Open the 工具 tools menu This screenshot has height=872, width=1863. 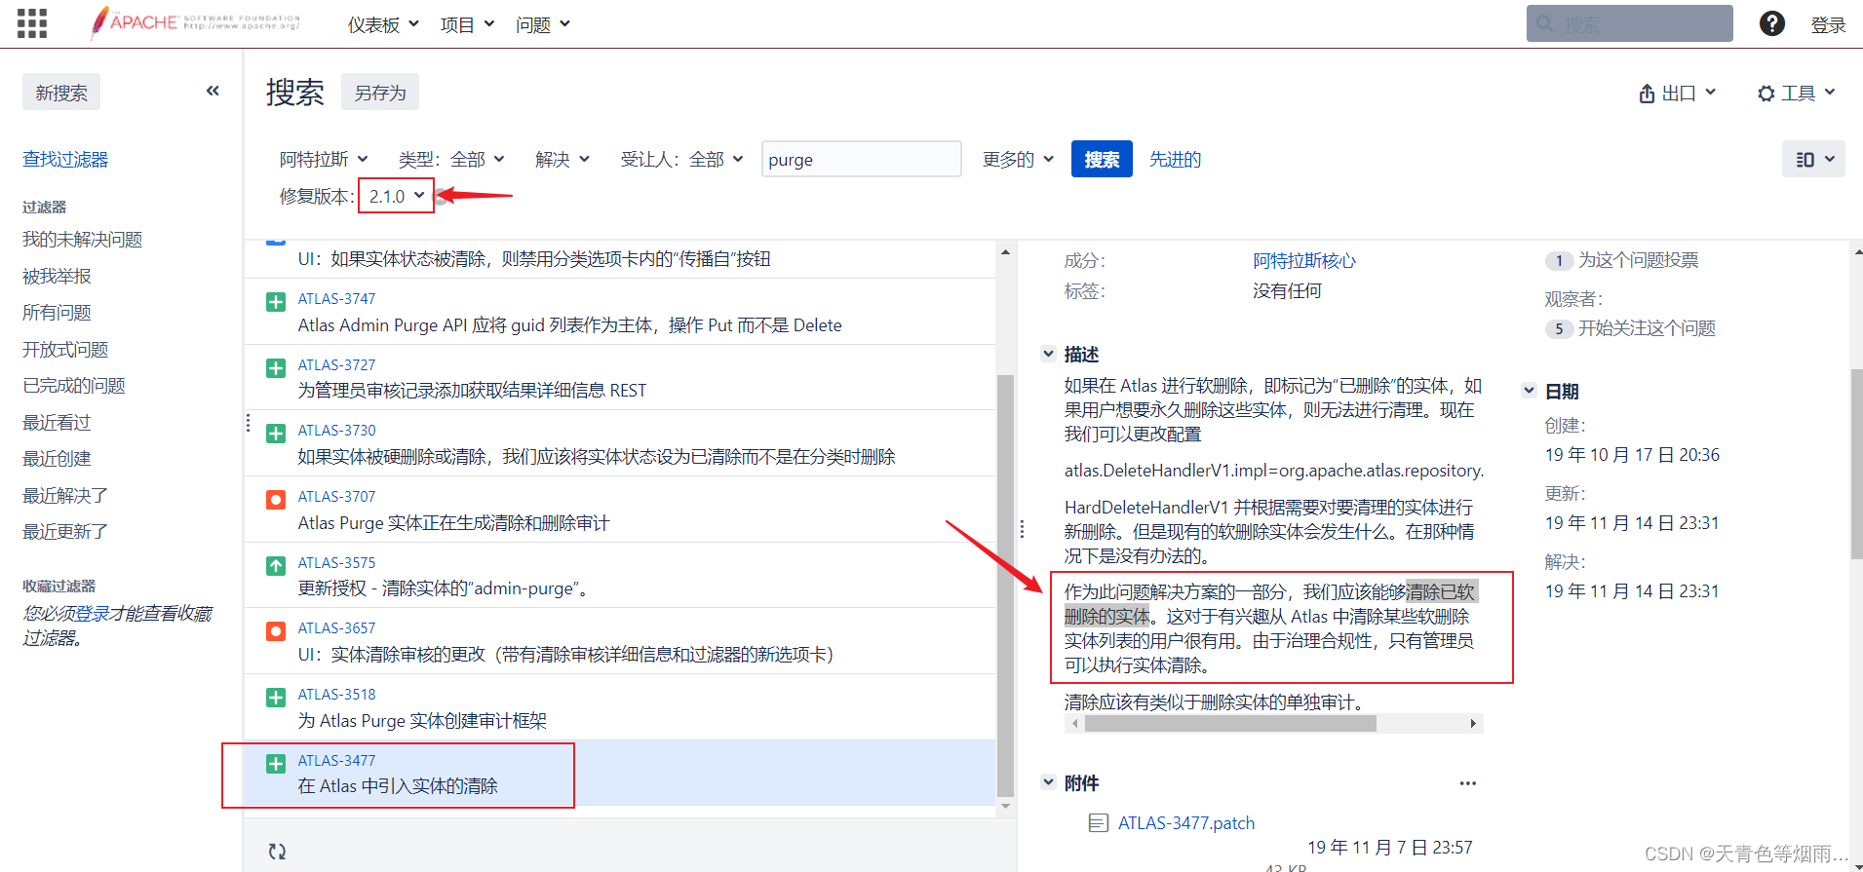point(1796,94)
